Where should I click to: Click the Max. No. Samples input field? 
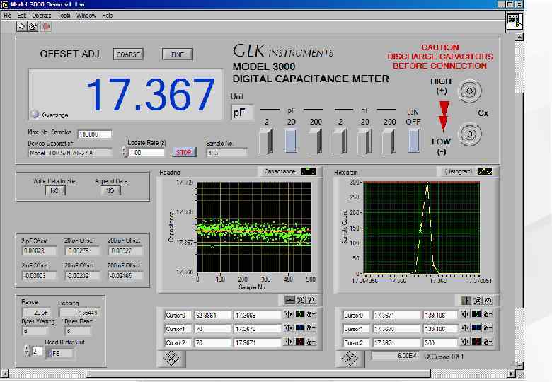(x=94, y=134)
